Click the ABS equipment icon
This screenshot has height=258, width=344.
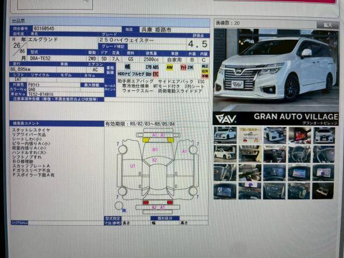click(x=156, y=67)
